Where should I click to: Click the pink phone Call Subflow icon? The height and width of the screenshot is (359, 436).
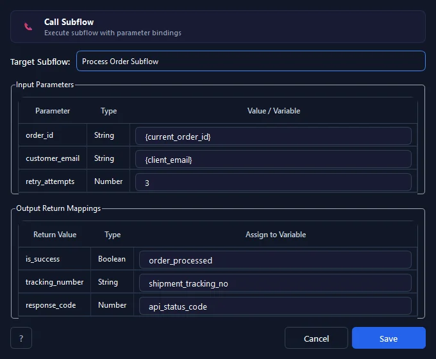pyautogui.click(x=28, y=26)
